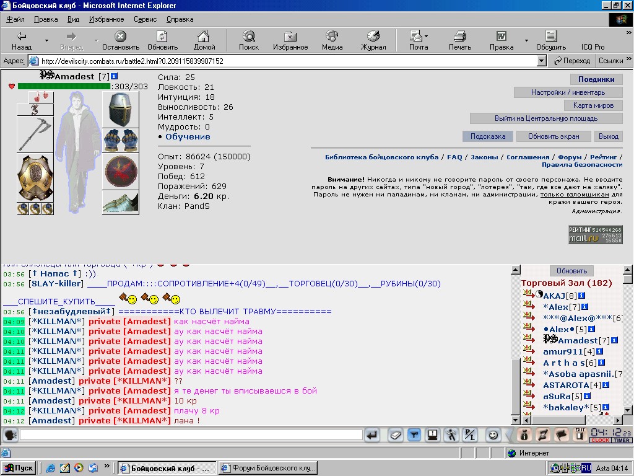Viewport: 634px width, 476px height.
Task: Click the EXIT door icon in bottom bar
Action: [580, 435]
